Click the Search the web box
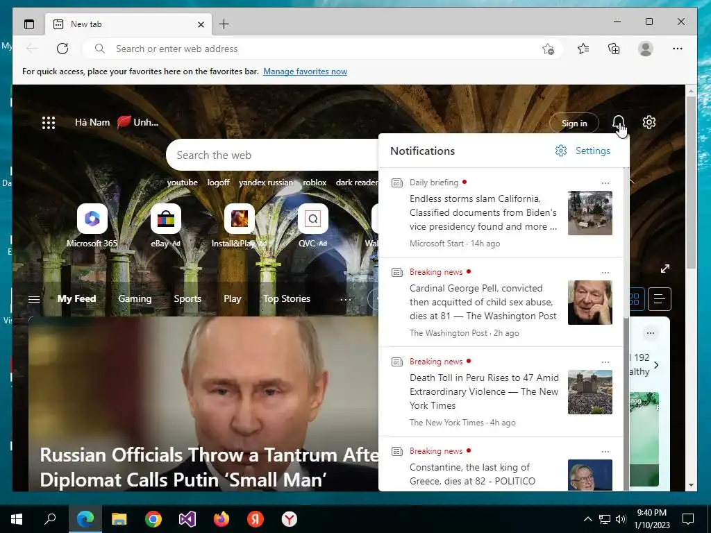Viewport: 711px width, 533px height. tap(272, 155)
